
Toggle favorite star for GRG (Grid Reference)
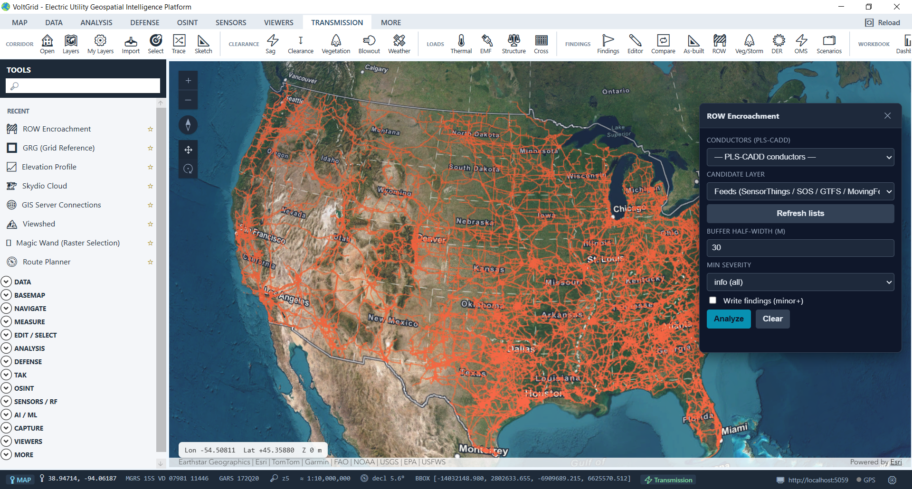tap(150, 148)
